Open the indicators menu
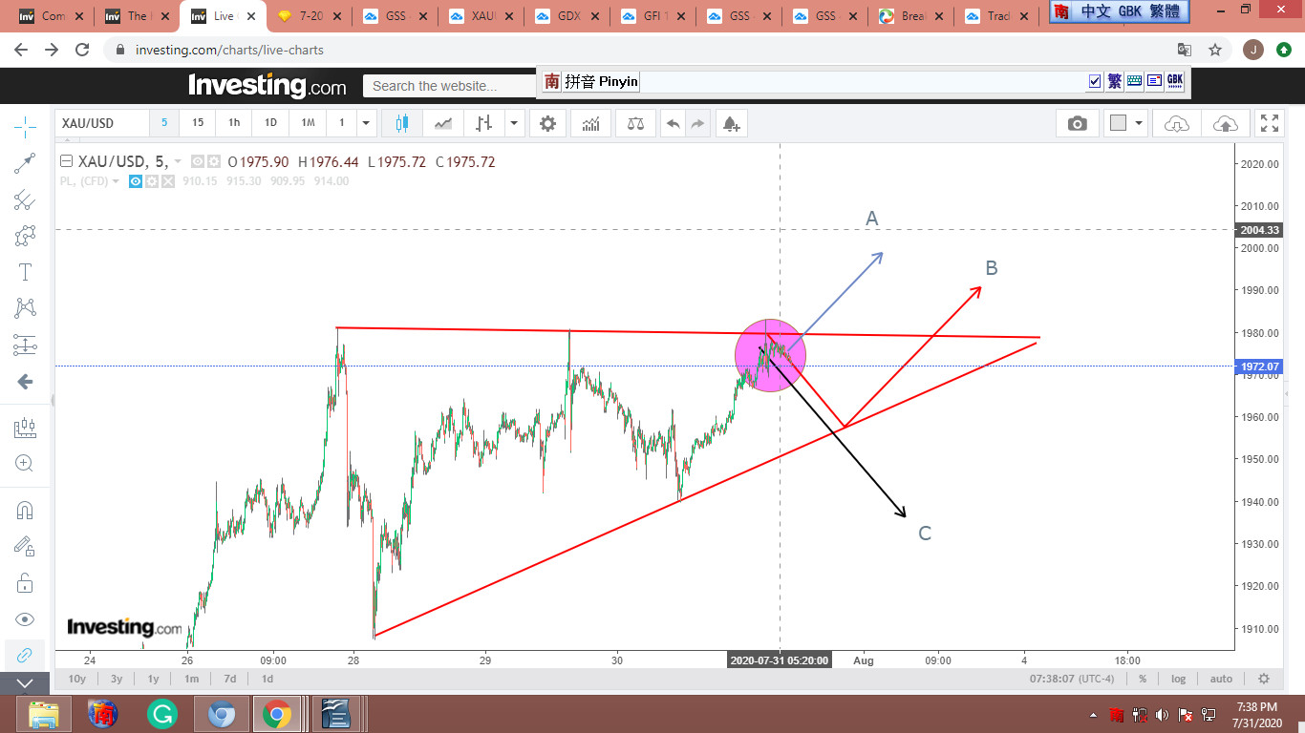This screenshot has width=1305, height=733. pyautogui.click(x=591, y=123)
